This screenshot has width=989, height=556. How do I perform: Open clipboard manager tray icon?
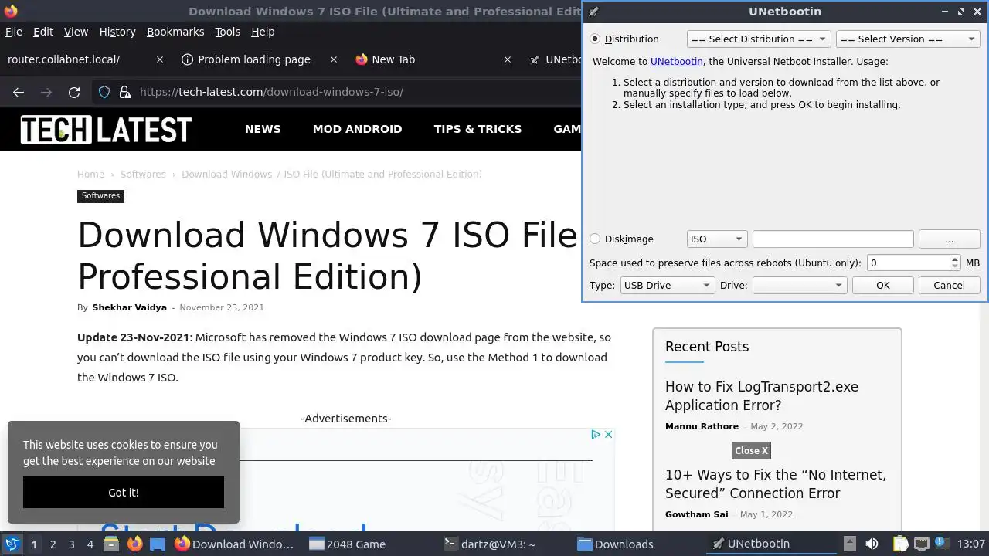click(x=900, y=544)
